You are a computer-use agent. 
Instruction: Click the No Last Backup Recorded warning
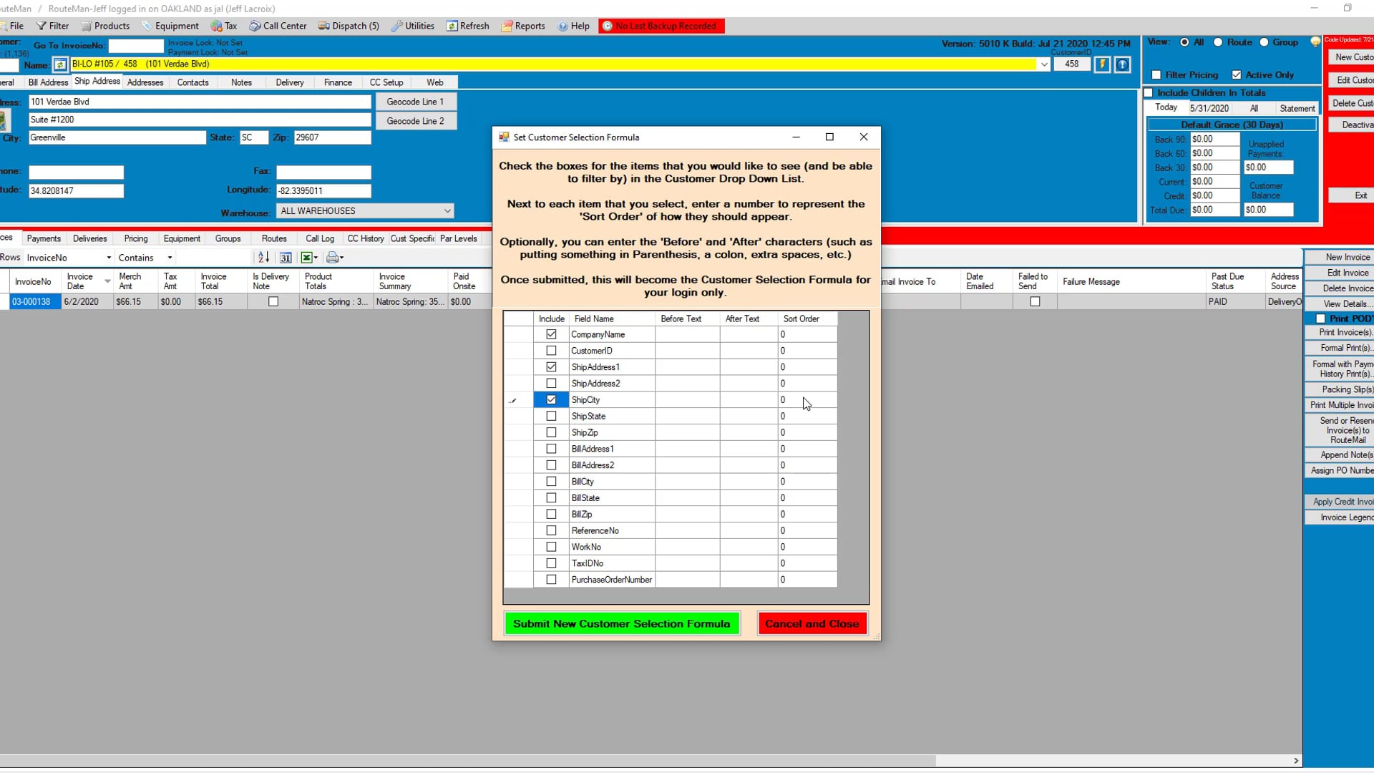click(x=662, y=26)
